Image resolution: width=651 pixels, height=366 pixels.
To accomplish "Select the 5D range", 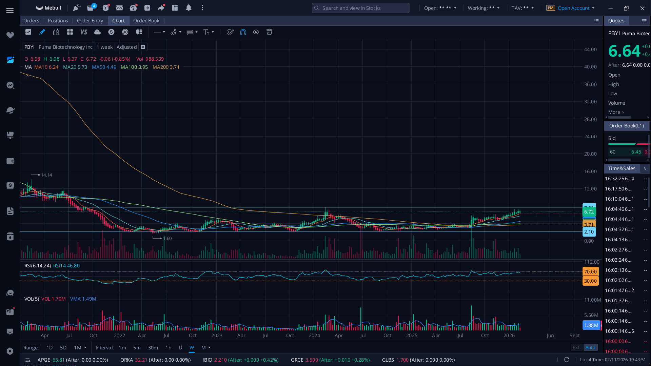I will pyautogui.click(x=63, y=348).
